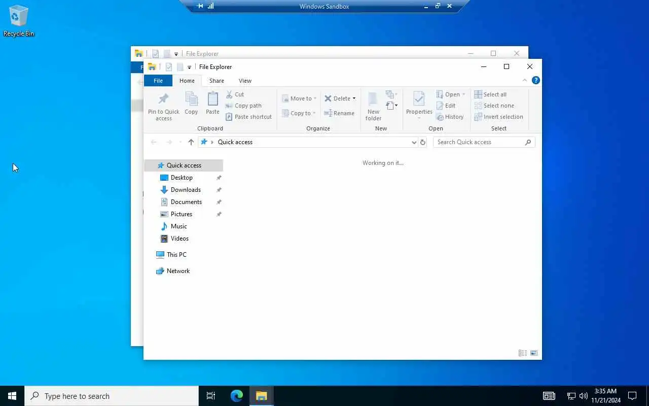Click the Sandbox connection pin icon

pyautogui.click(x=200, y=6)
